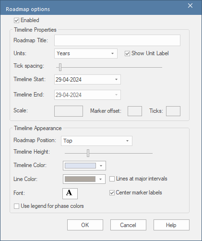Expand the Line Color dropdown arrow
The width and height of the screenshot is (202, 241).
click(x=100, y=179)
